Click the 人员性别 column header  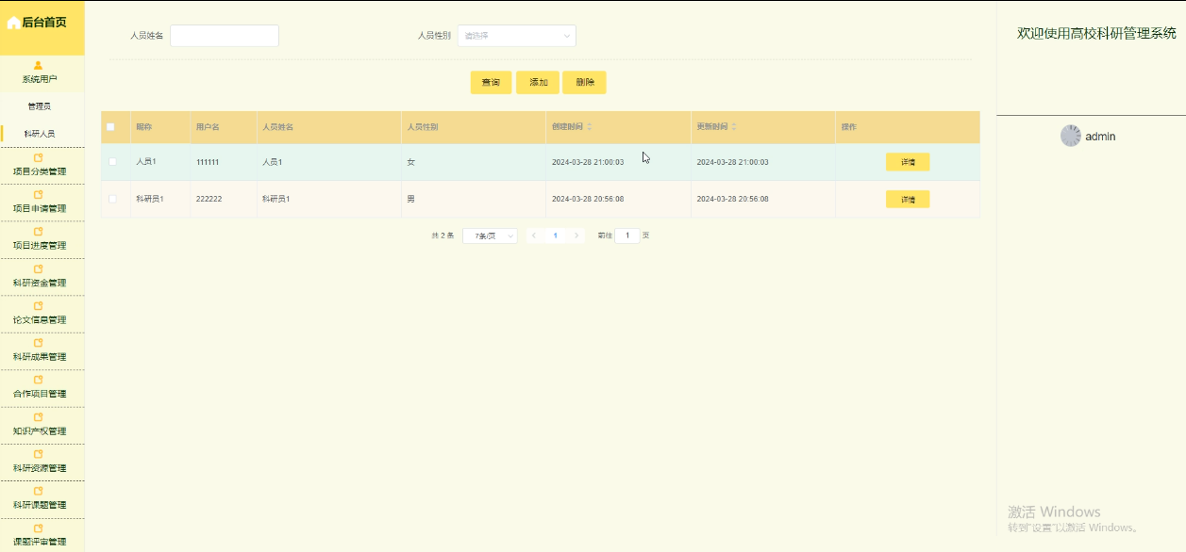pos(422,127)
